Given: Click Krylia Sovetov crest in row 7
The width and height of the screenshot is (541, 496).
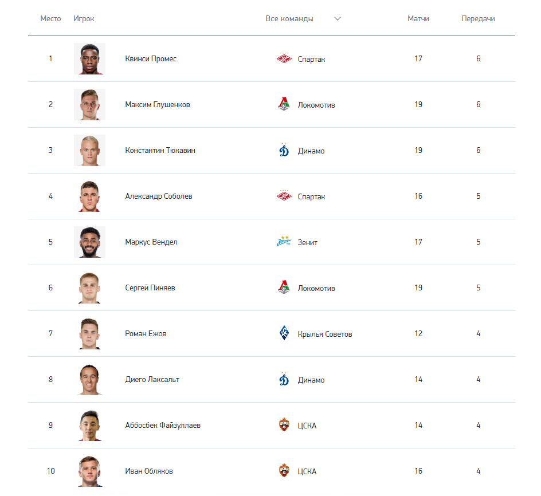Looking at the screenshot, I should 284,333.
